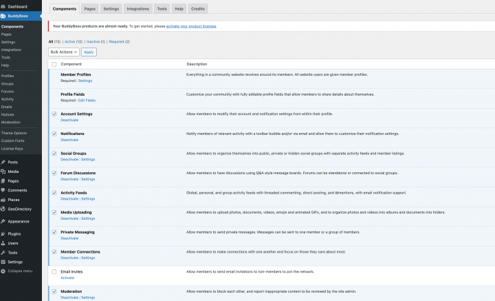495x301 pixels.
Task: Switch to the Integrations tab
Action: [x=137, y=8]
